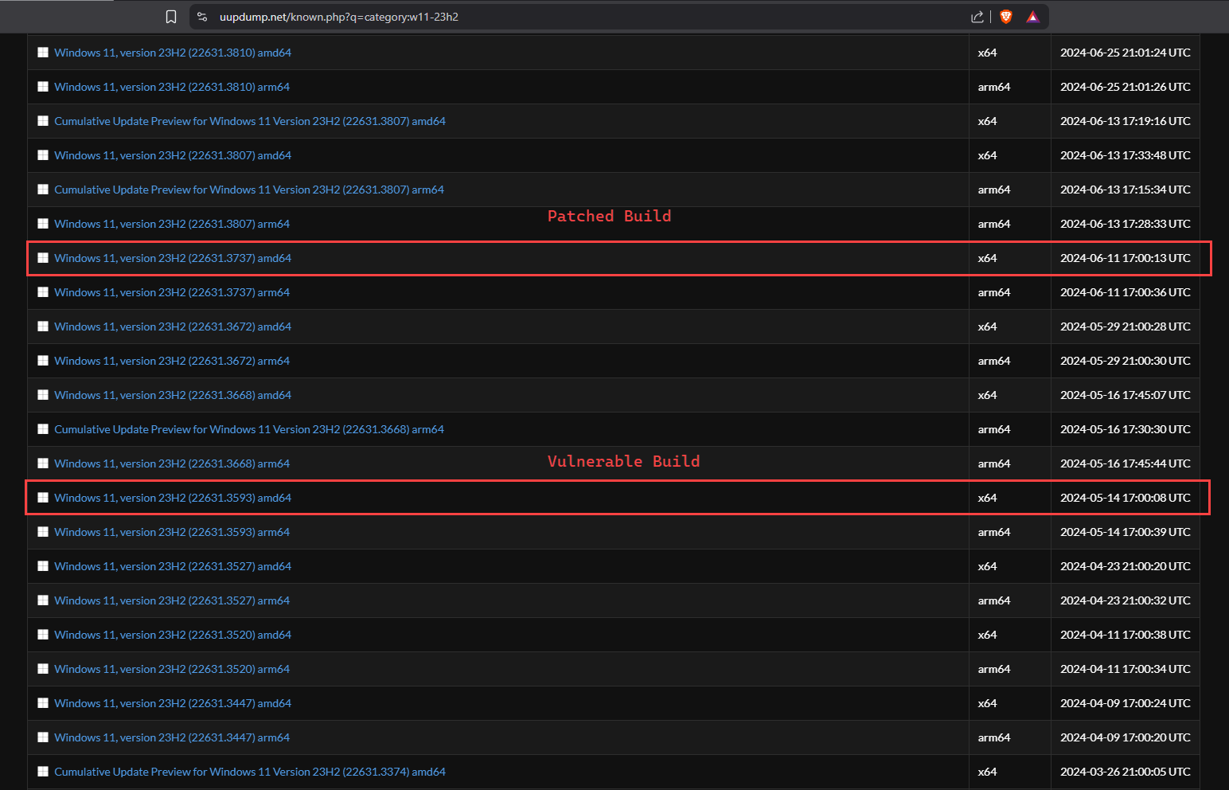Image resolution: width=1229 pixels, height=790 pixels.
Task: Open Windows 11, version 23H2 (22631.3807) arm64 link
Action: (172, 224)
